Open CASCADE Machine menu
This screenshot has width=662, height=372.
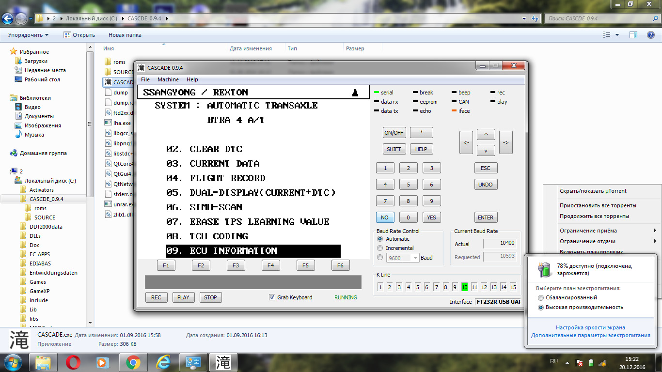tap(168, 79)
